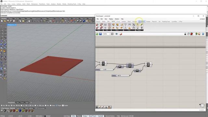This screenshot has height=117, width=208.
Task: Toggle the Perp osnap checkbox
Action: [30, 105]
